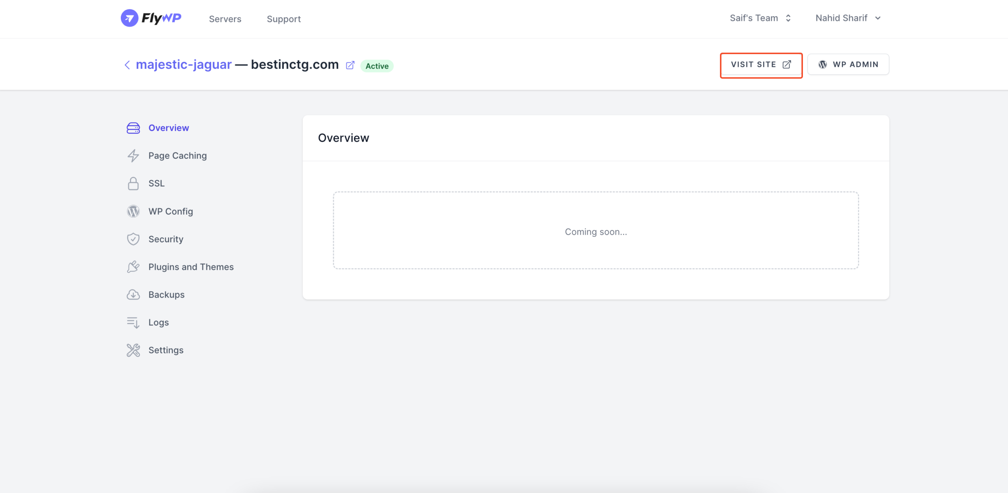Click the Security shield icon
This screenshot has height=493, width=1008.
[x=133, y=239]
